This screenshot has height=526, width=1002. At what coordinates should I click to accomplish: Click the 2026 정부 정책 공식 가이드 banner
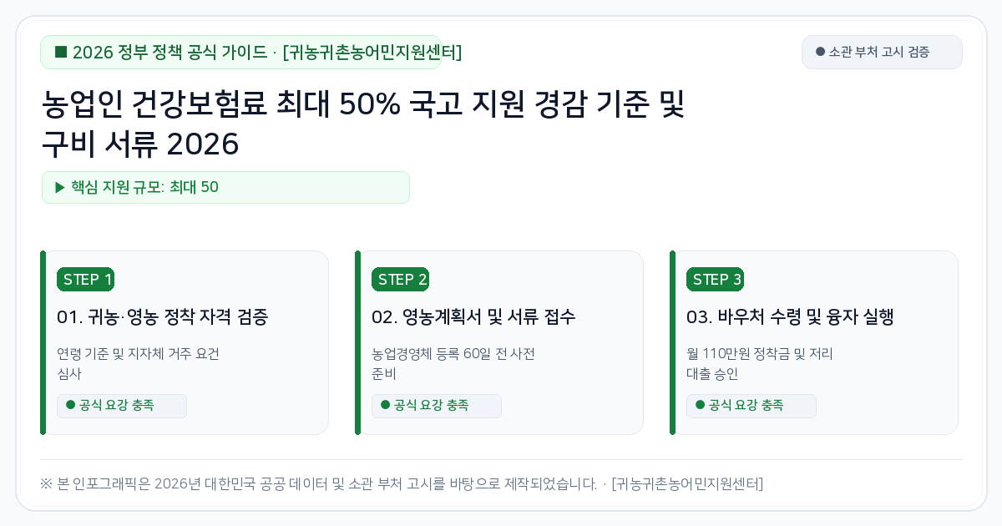(241, 53)
